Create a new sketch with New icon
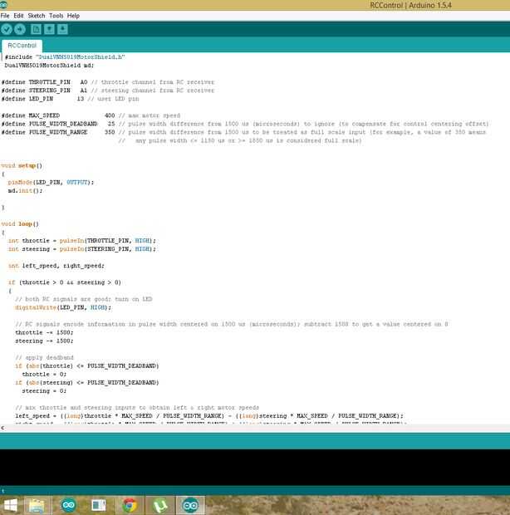The height and width of the screenshot is (515, 510). click(x=36, y=30)
